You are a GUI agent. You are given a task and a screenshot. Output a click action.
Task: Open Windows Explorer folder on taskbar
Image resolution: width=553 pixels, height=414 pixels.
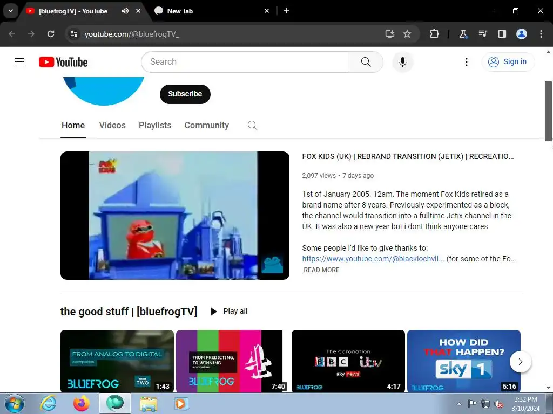[149, 403]
